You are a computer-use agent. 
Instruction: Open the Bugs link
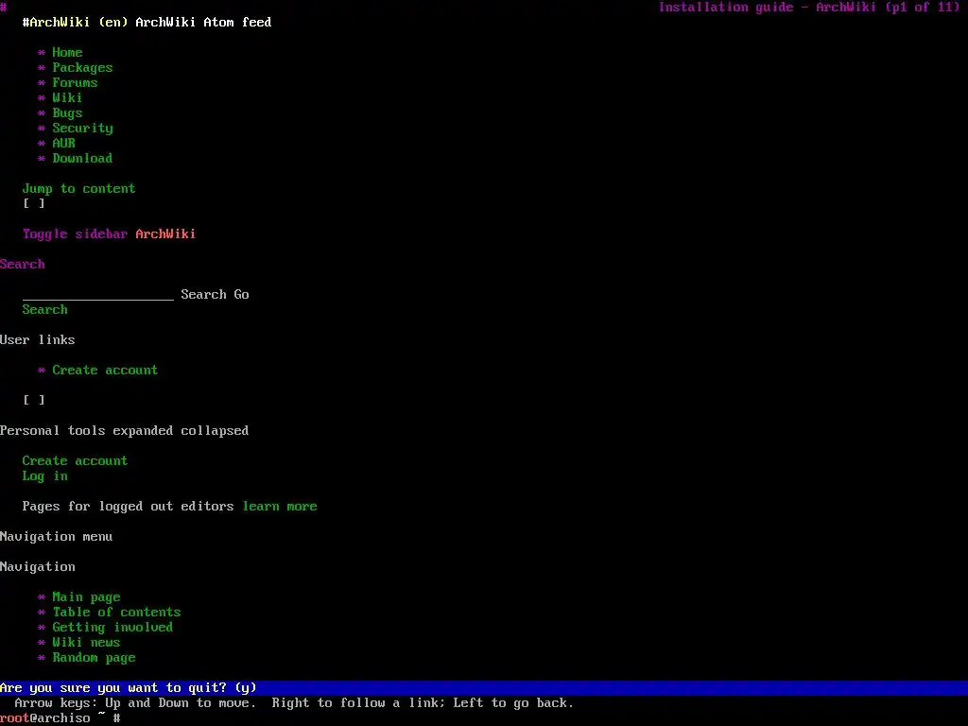pos(67,113)
